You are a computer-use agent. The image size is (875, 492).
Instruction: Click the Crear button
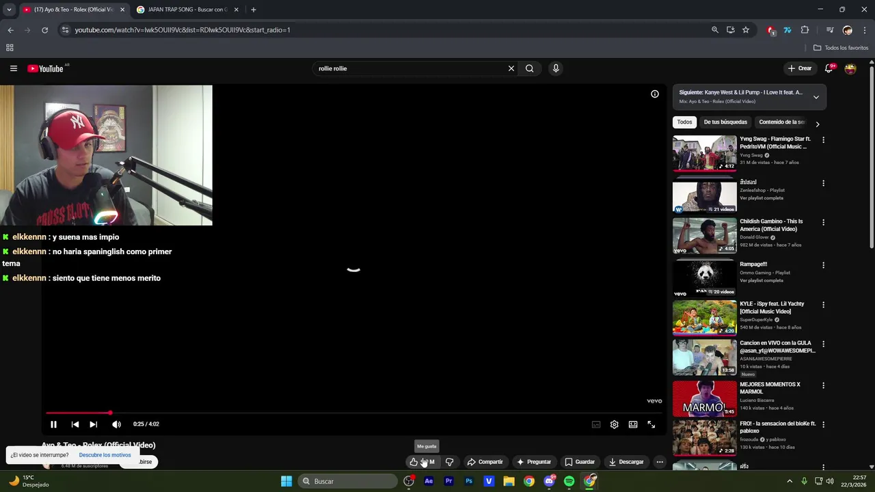click(x=799, y=68)
